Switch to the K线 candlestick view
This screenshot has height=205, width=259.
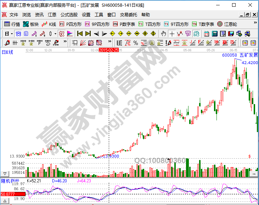[49, 24]
